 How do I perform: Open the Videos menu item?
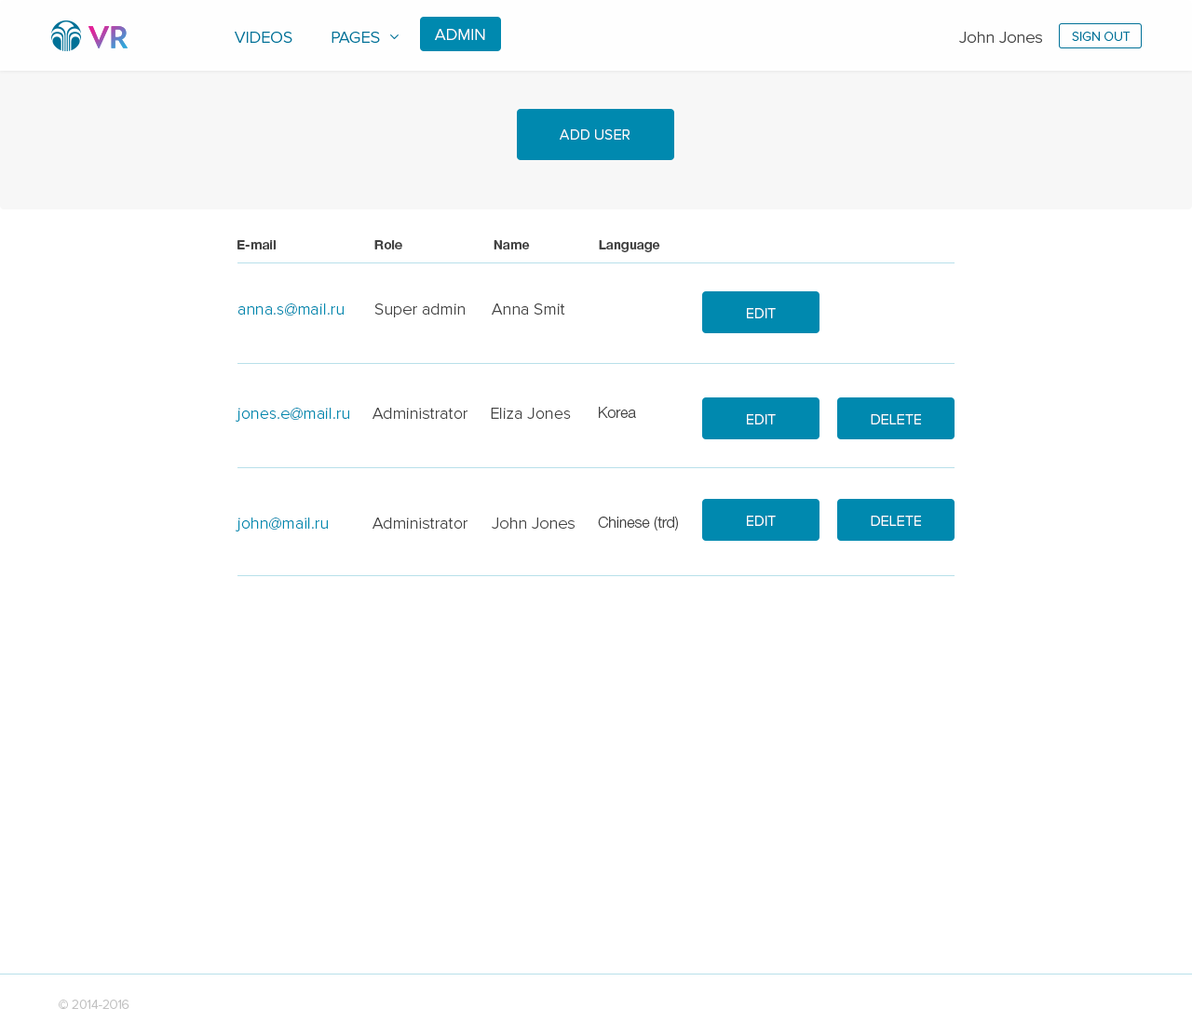(x=264, y=37)
